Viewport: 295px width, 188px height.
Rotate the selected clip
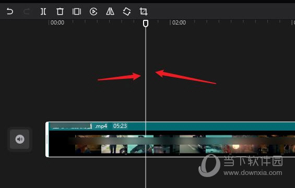pos(127,11)
